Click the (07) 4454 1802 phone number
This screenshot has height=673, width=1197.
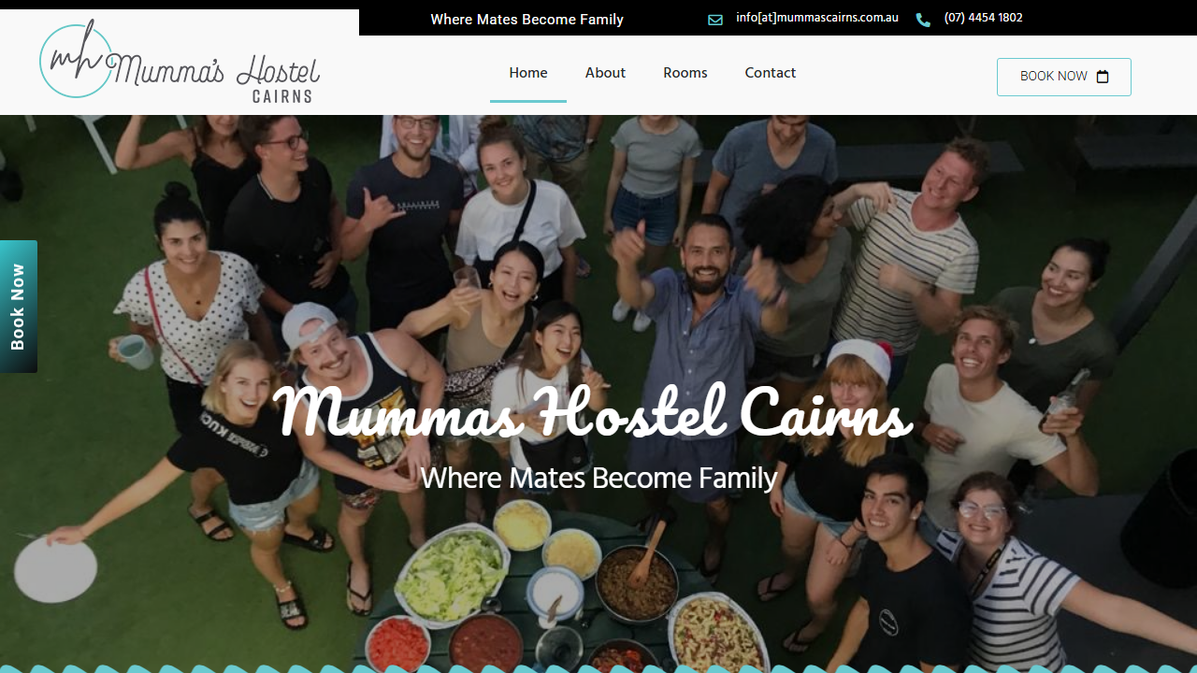pyautogui.click(x=984, y=18)
